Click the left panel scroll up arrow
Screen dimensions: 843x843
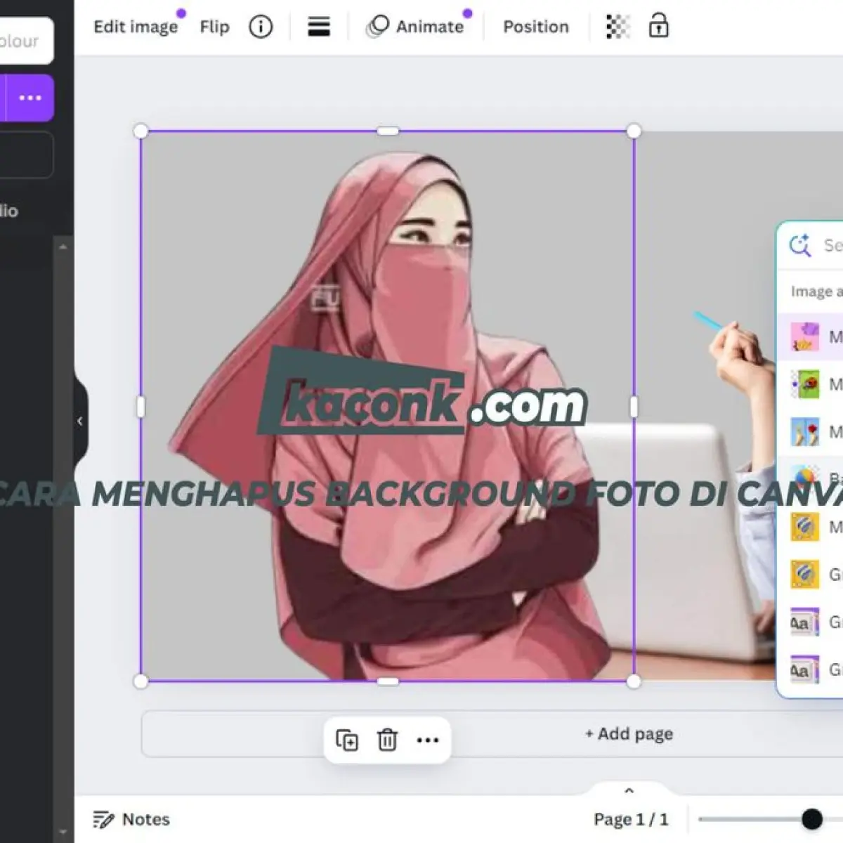point(63,247)
